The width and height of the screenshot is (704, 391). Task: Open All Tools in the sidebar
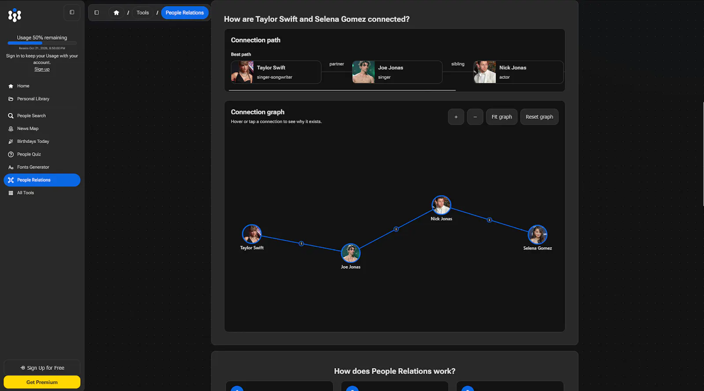point(42,193)
